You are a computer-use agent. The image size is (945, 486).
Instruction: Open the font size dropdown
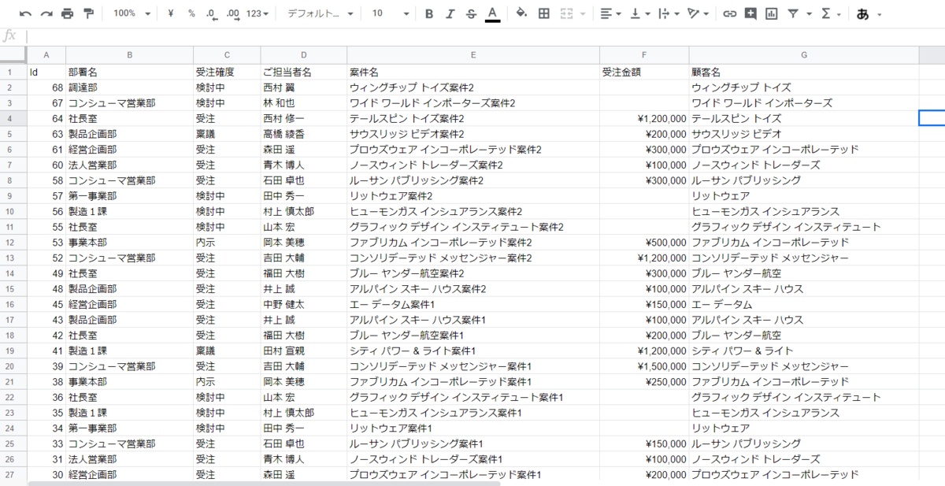391,13
